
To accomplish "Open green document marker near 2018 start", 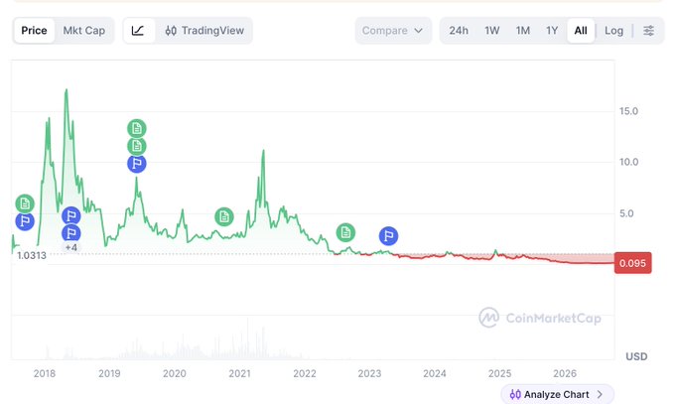I will (25, 203).
